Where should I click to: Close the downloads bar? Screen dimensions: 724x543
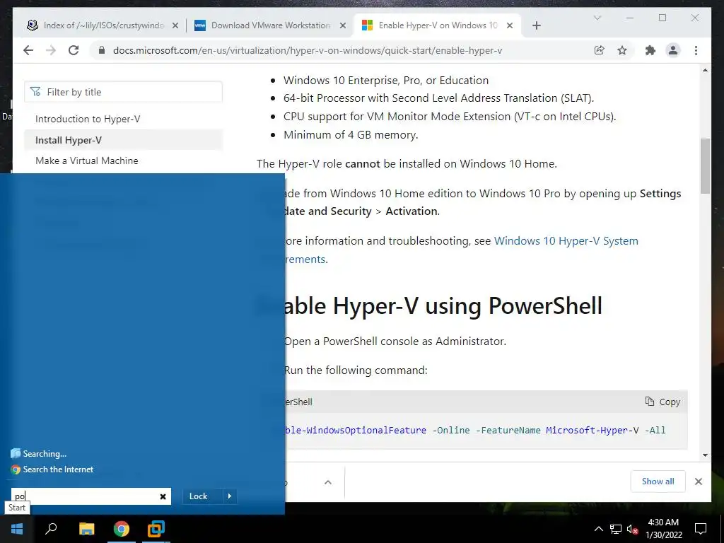[698, 481]
